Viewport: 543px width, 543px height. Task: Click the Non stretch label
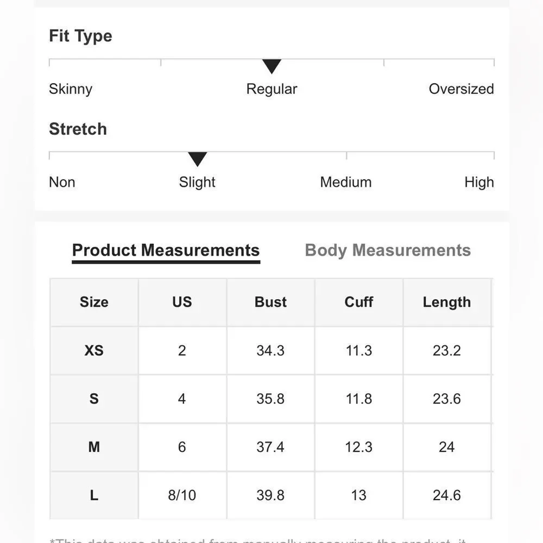tap(62, 182)
